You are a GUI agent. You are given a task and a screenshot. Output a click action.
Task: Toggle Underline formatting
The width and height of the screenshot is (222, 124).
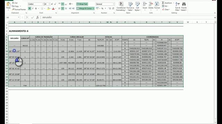(x=36, y=9)
